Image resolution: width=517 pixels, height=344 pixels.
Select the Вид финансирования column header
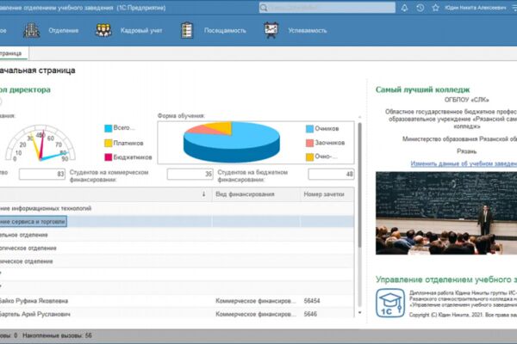(x=245, y=194)
